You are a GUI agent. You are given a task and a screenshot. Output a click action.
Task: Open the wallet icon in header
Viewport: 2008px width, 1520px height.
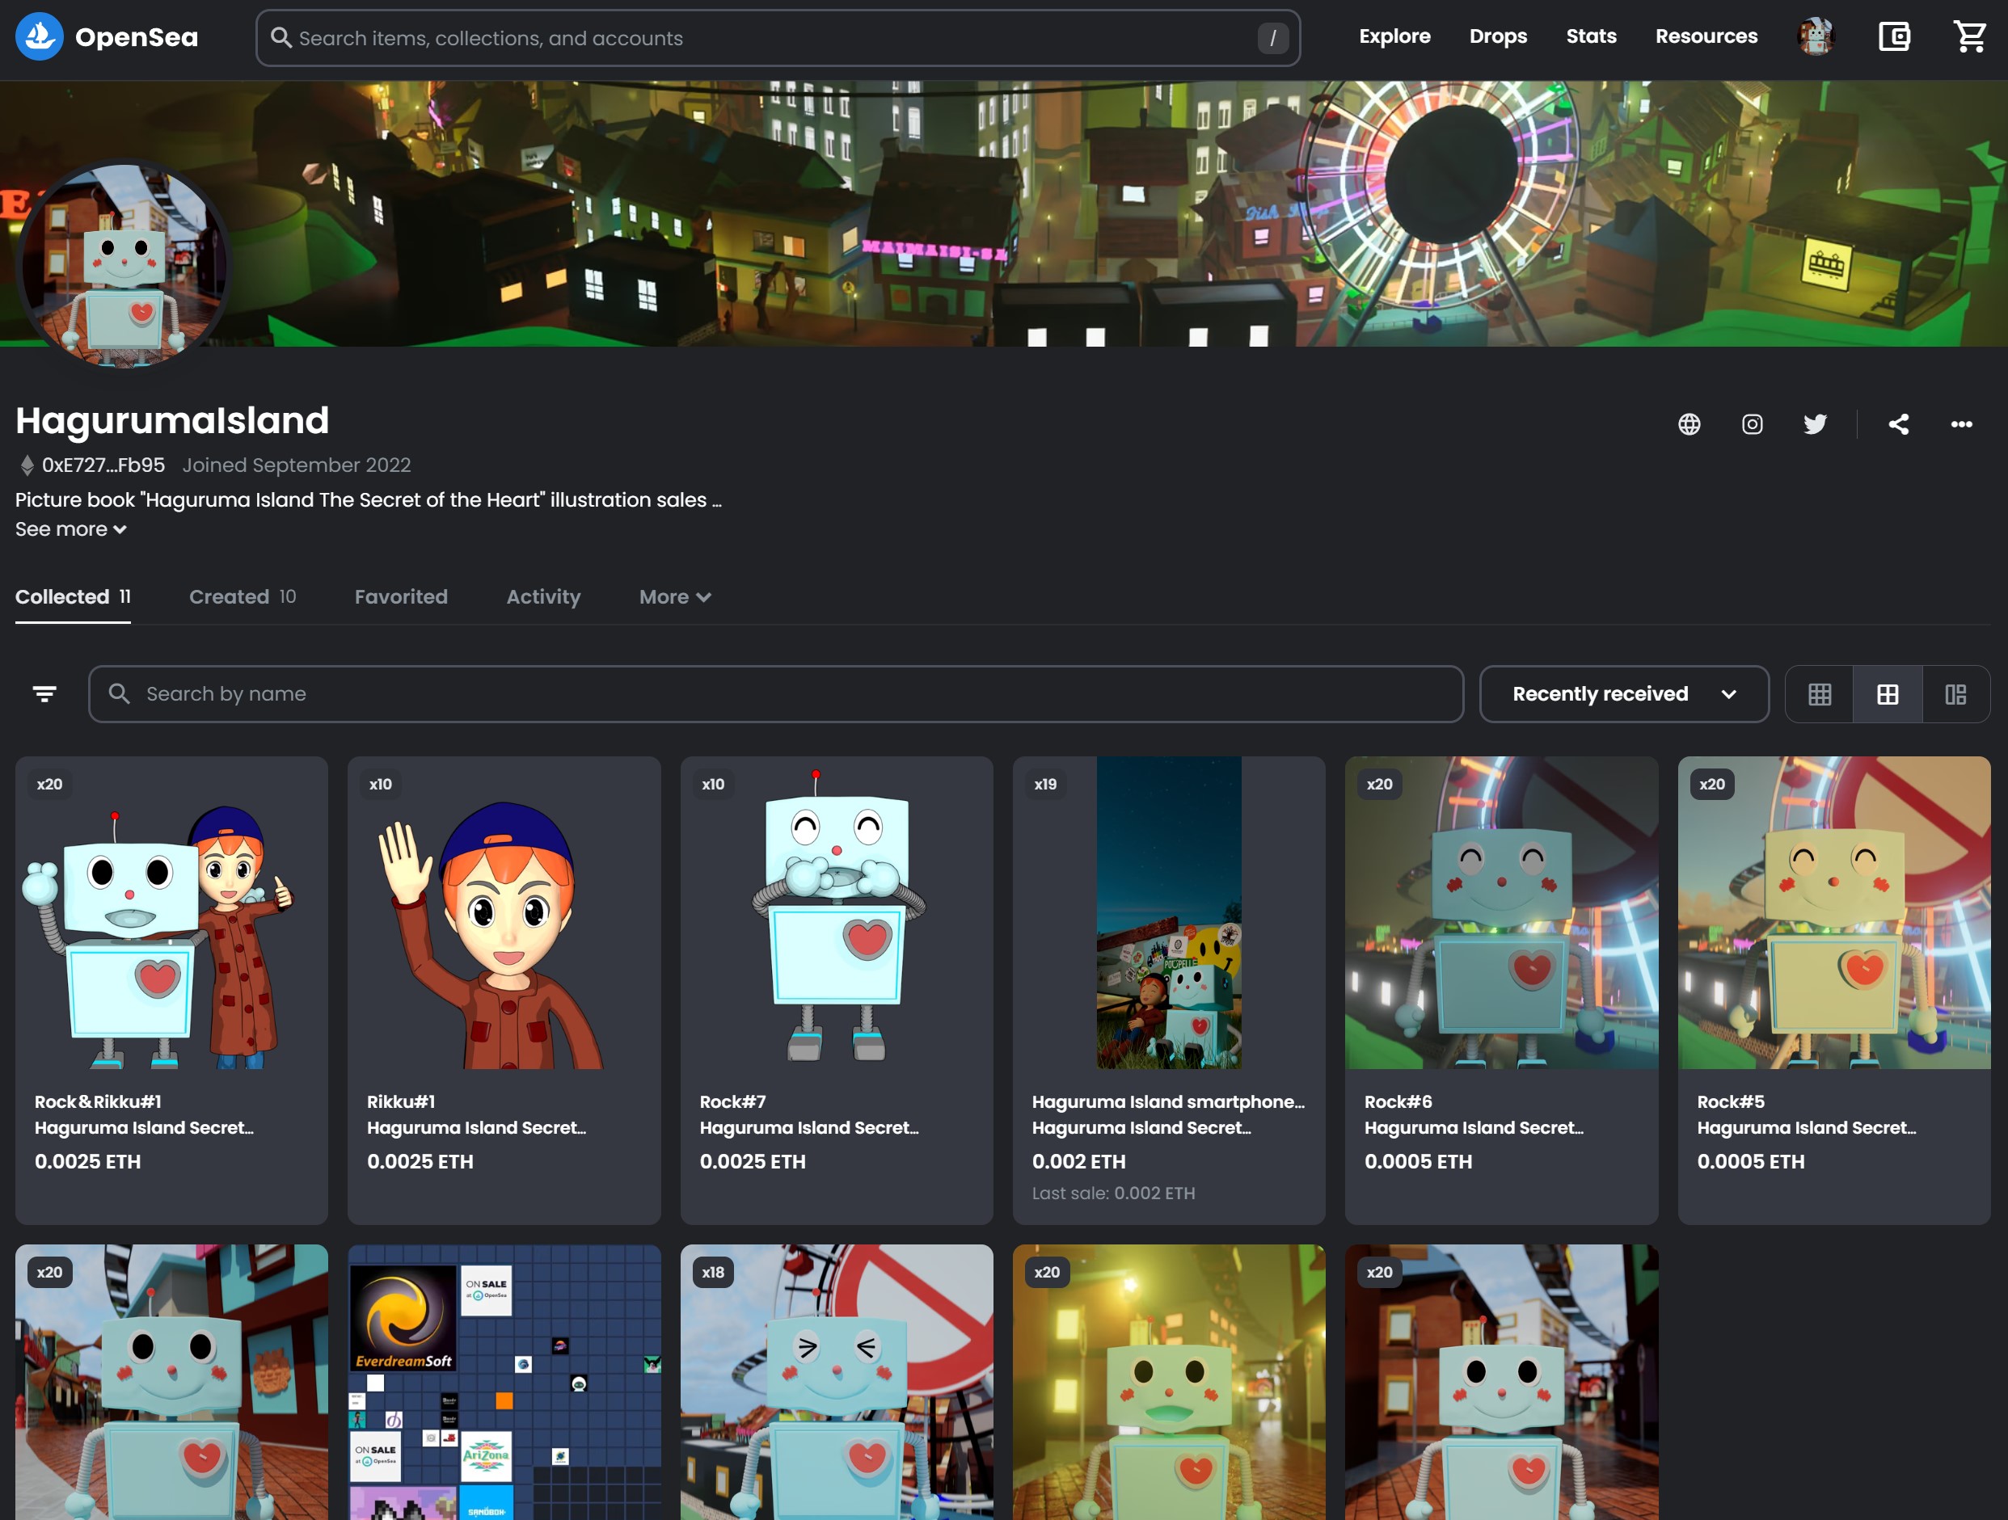[1894, 37]
